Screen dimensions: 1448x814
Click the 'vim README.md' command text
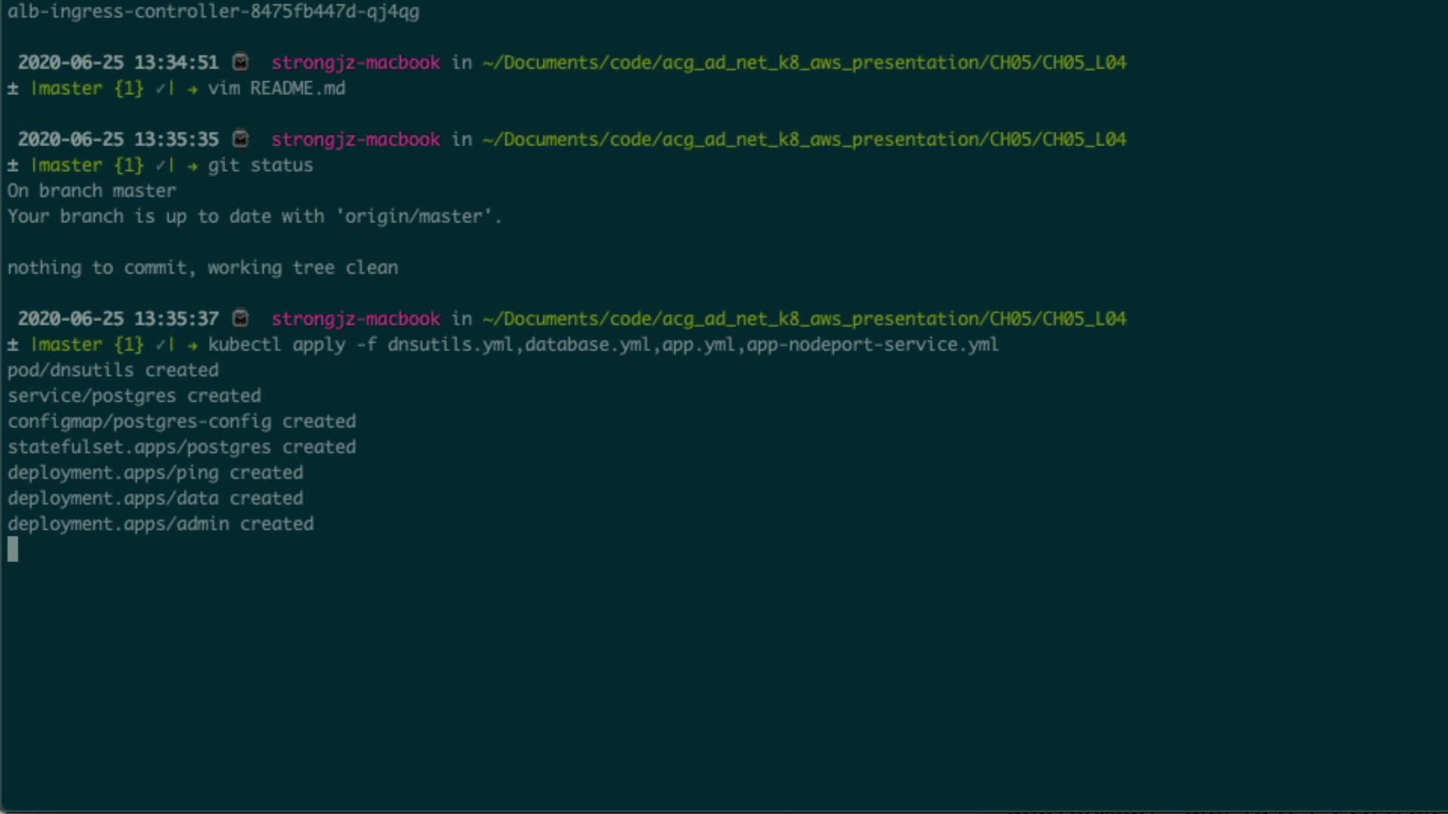tap(276, 89)
